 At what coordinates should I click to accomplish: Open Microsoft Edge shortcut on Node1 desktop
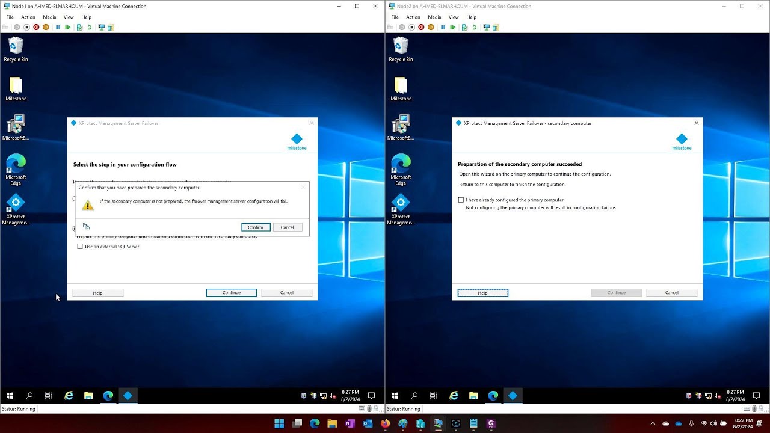pyautogui.click(x=16, y=170)
